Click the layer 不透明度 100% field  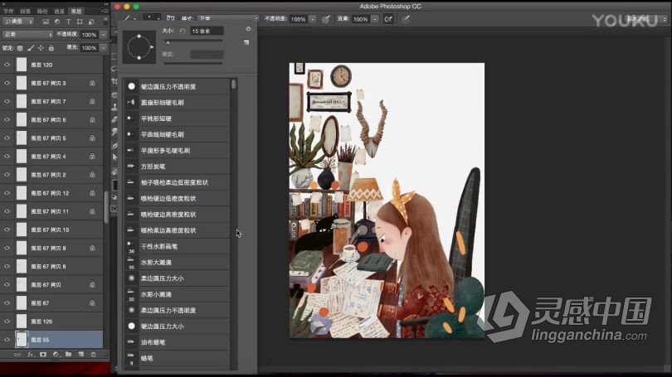(89, 35)
